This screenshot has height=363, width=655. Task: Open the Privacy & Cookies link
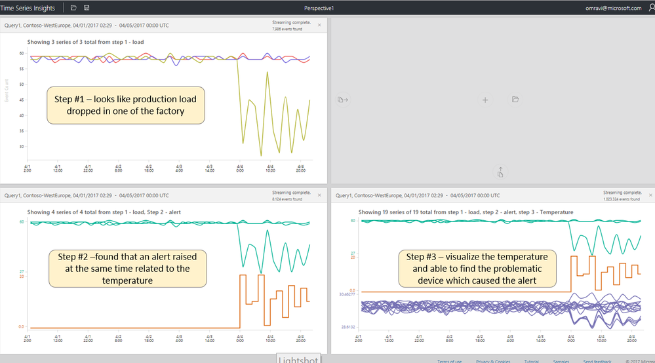(493, 361)
